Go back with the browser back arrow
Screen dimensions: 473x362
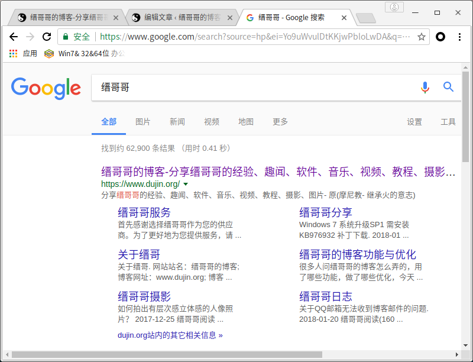pyautogui.click(x=14, y=37)
